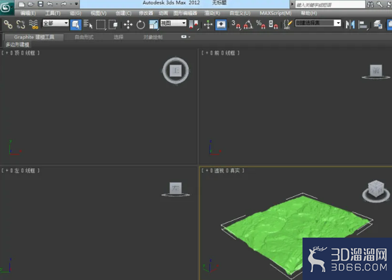This screenshot has width=392, height=280.
Task: Activate the Select and Move tool
Action: pyautogui.click(x=128, y=24)
